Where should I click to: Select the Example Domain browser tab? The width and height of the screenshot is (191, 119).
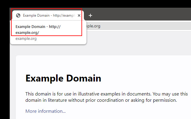click(48, 15)
